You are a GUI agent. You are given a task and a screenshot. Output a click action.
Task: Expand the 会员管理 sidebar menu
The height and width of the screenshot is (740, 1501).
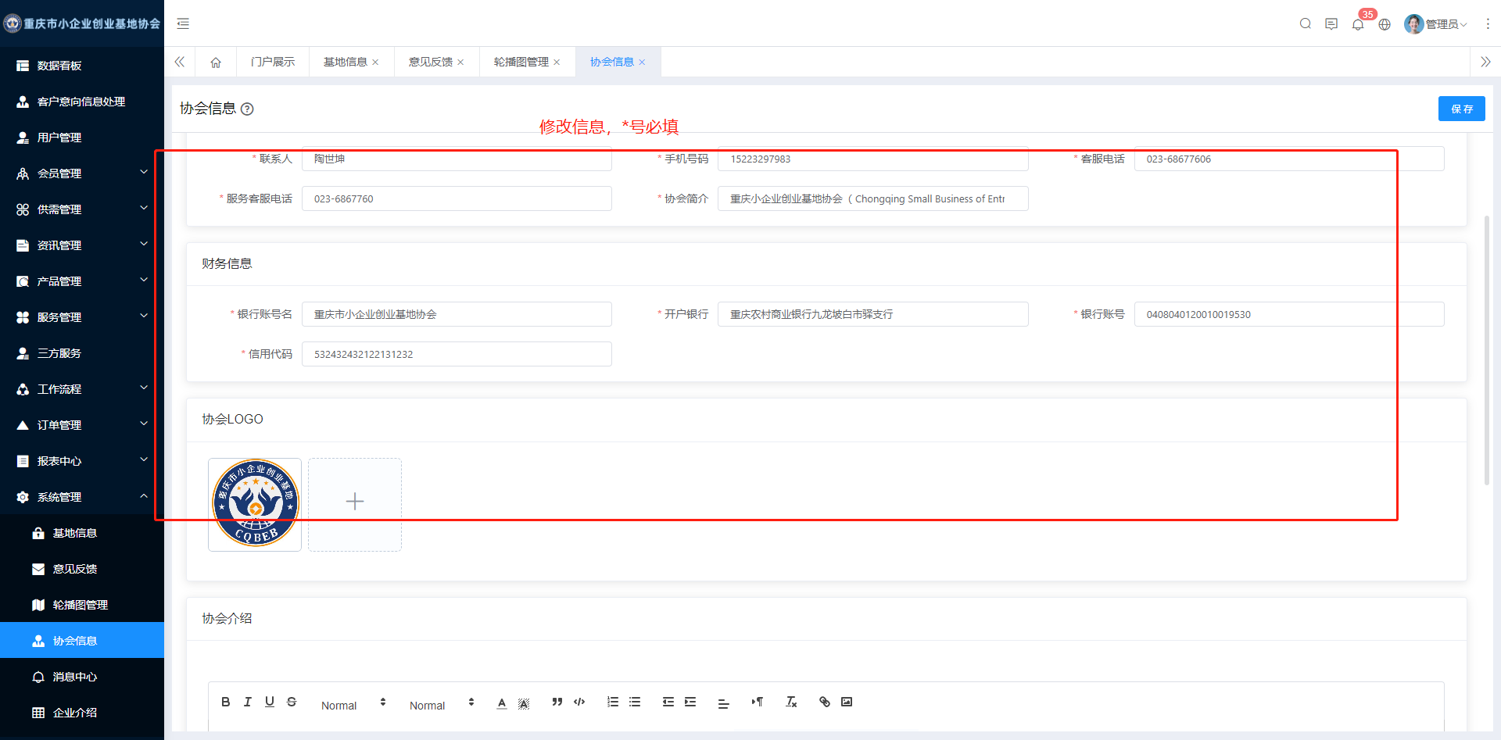tap(82, 173)
